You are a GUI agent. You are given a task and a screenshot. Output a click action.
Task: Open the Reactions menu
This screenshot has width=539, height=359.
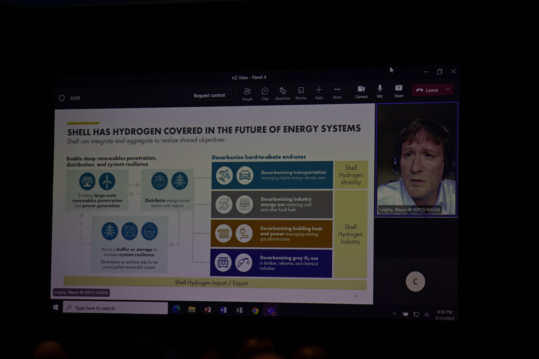pos(283,94)
